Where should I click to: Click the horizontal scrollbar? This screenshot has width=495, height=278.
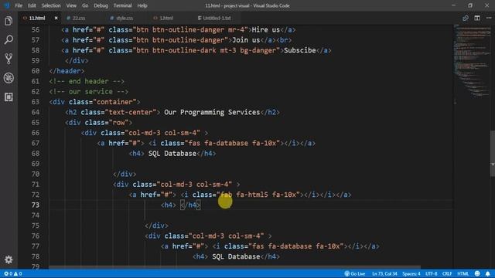[235, 267]
